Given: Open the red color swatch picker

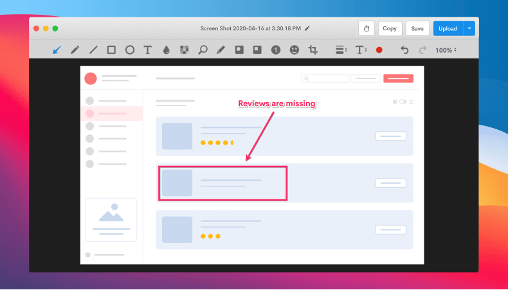Looking at the screenshot, I should pyautogui.click(x=379, y=50).
